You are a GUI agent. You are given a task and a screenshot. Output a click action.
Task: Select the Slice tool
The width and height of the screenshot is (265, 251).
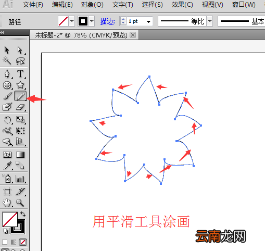(20, 192)
